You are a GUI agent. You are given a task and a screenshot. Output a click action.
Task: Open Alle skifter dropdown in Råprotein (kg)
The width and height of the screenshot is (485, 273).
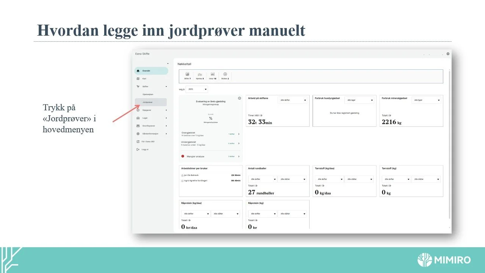coord(262,214)
